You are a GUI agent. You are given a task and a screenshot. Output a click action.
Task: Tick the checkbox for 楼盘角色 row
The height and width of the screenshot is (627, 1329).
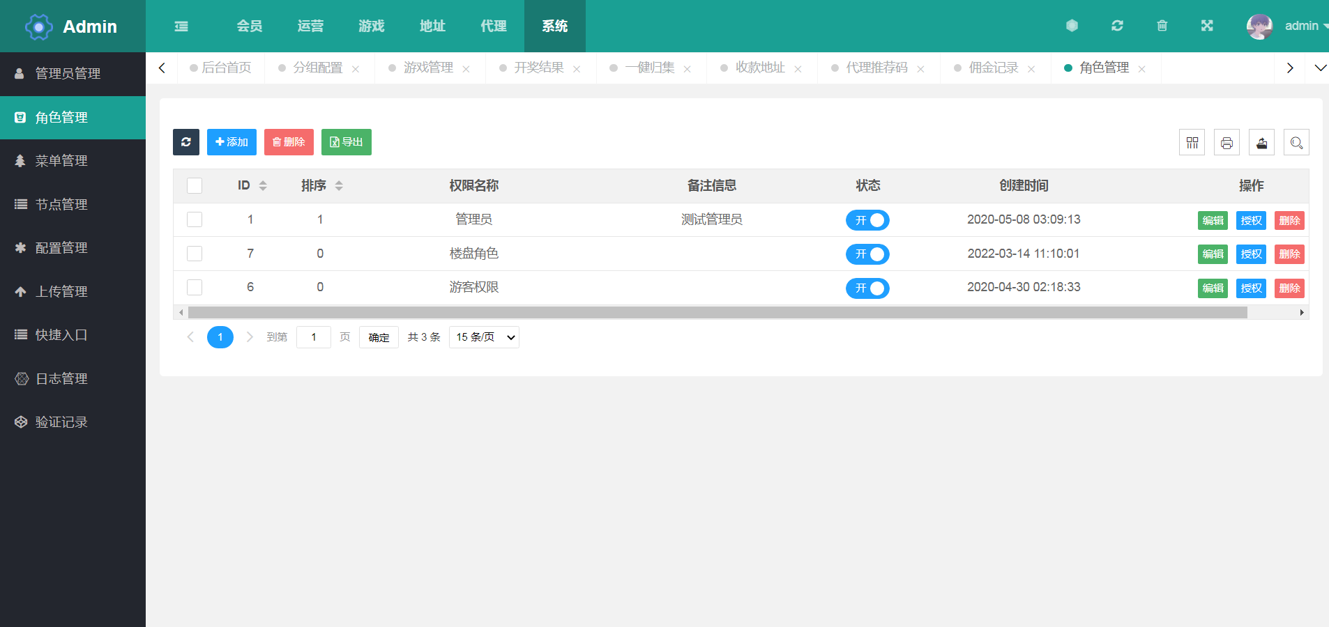(x=195, y=254)
